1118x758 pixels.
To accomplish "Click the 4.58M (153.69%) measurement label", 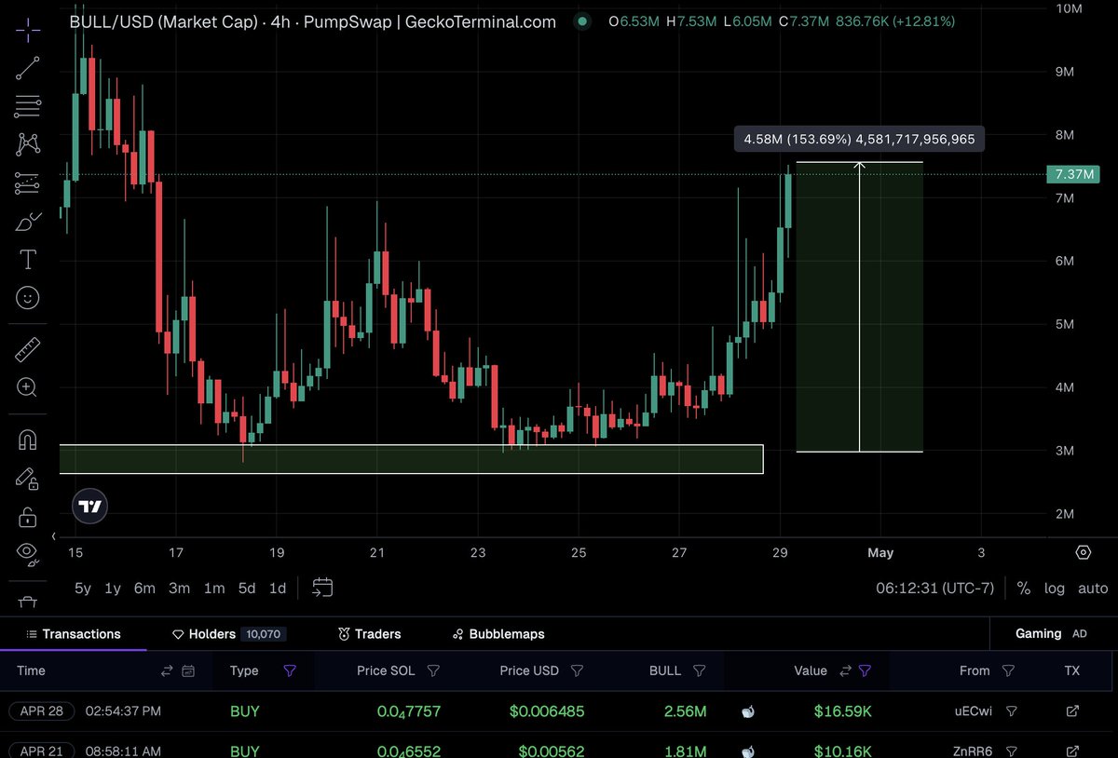I will tap(858, 140).
